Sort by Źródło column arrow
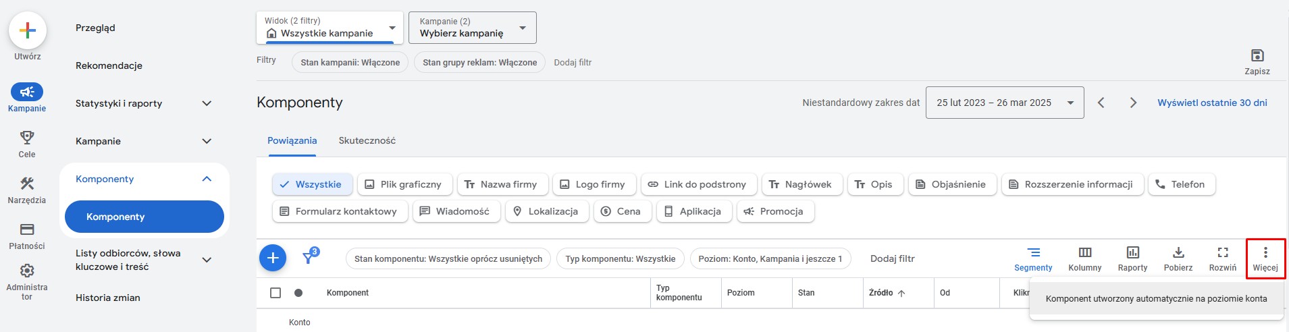 [901, 293]
